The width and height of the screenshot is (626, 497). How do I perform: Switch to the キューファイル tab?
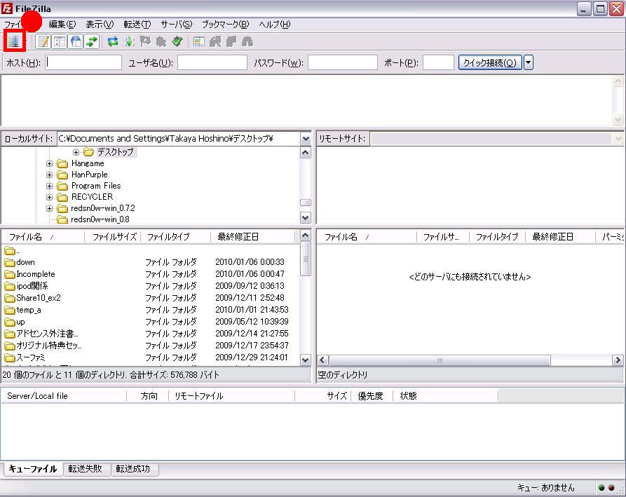tap(33, 469)
